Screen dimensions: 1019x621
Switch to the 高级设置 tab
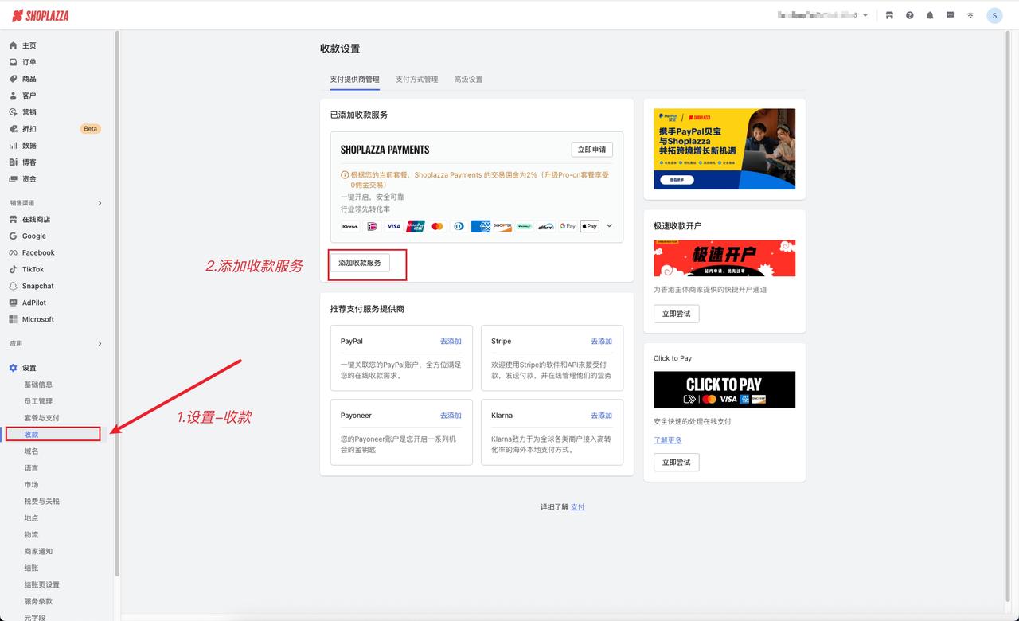(x=469, y=79)
